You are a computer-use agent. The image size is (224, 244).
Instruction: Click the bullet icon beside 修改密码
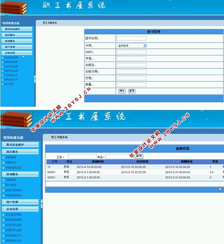(x=3, y=84)
